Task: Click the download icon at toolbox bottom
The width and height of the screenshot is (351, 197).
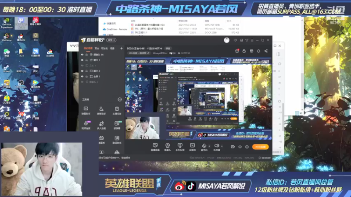Action: [x=101, y=152]
